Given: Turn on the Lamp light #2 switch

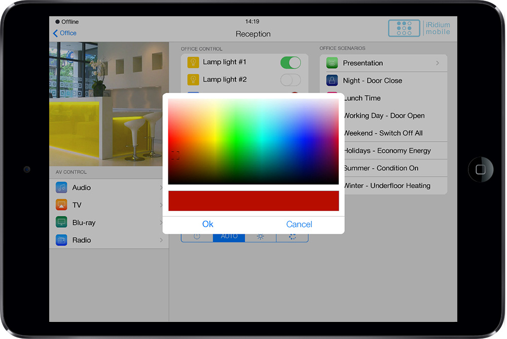Looking at the screenshot, I should tap(291, 80).
